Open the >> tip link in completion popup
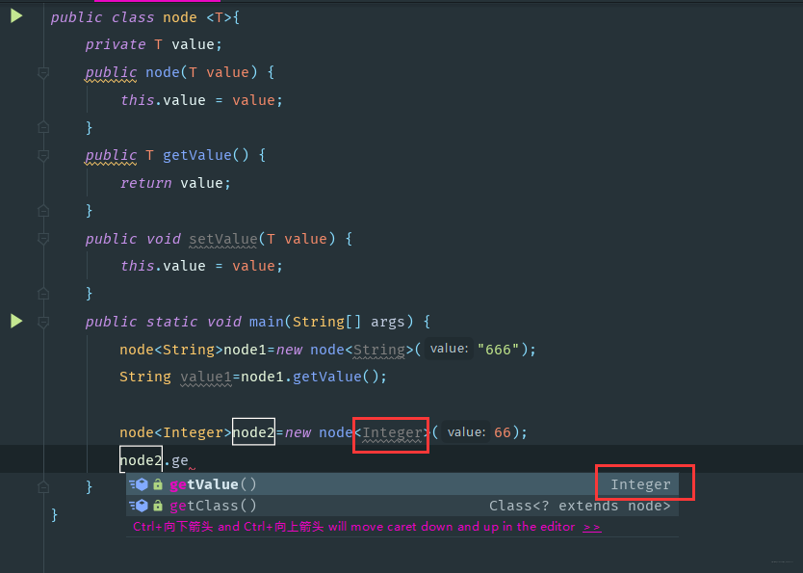This screenshot has width=803, height=573. [x=591, y=527]
